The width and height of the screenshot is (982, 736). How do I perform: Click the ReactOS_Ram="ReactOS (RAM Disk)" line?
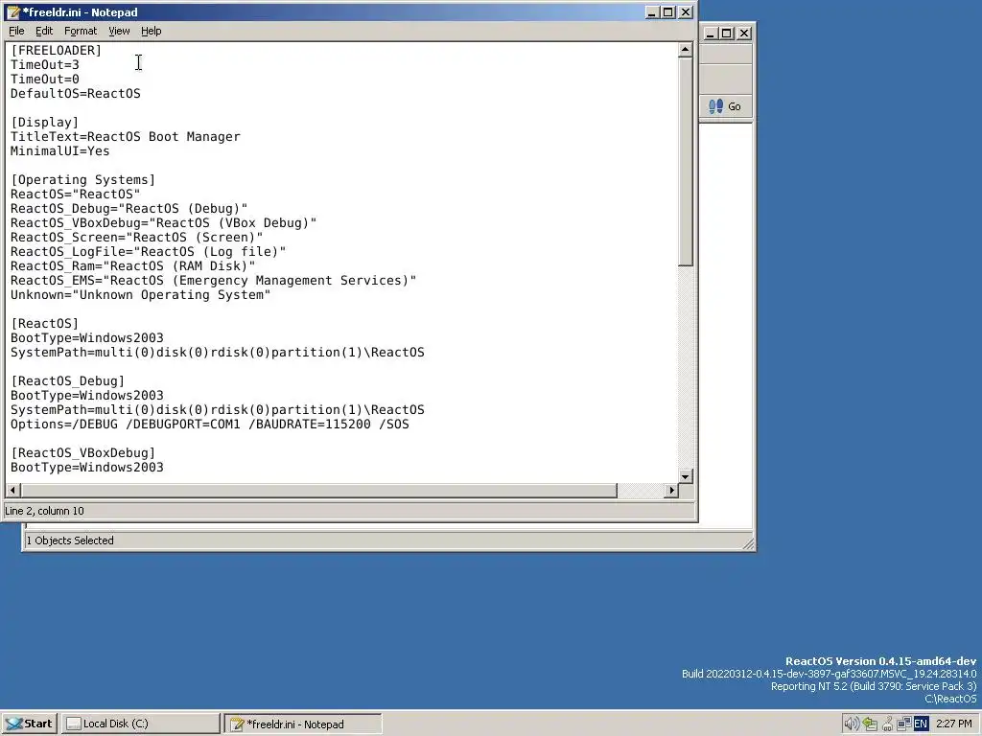[x=132, y=266]
